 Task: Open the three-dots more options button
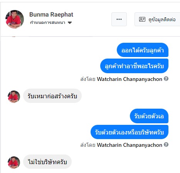(119, 19)
